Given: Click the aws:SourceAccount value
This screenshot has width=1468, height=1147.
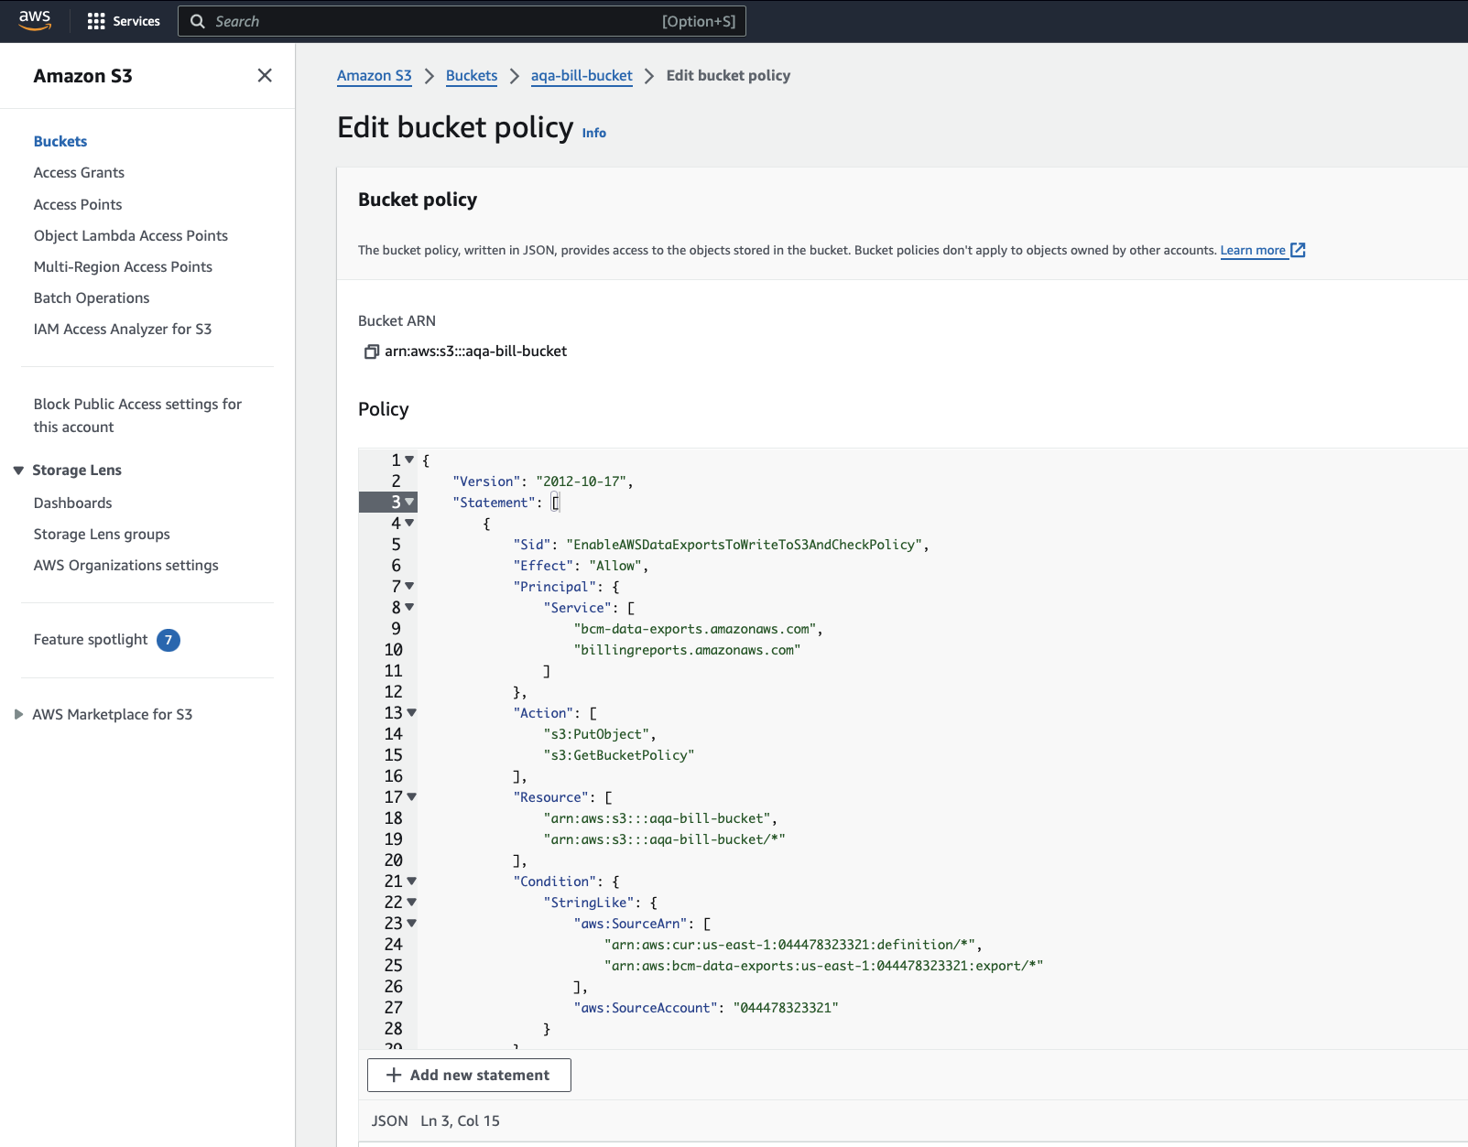Looking at the screenshot, I should (x=786, y=1008).
